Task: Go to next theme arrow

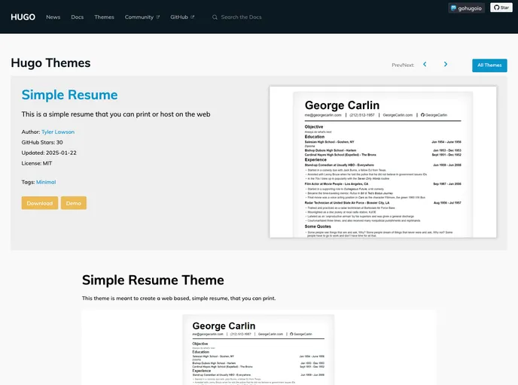Action: pos(446,65)
